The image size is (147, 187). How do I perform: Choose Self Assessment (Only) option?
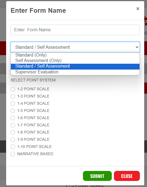[x=75, y=61]
